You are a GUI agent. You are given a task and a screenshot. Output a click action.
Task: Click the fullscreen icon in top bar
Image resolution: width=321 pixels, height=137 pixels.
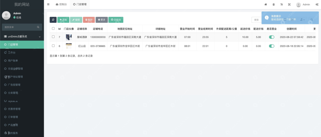point(289,5)
